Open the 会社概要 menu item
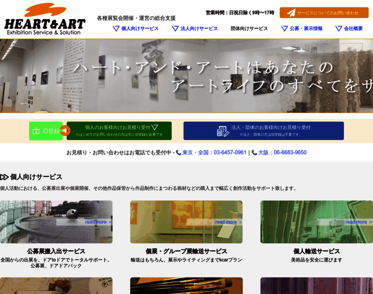This screenshot has width=373, height=294. click(x=353, y=28)
